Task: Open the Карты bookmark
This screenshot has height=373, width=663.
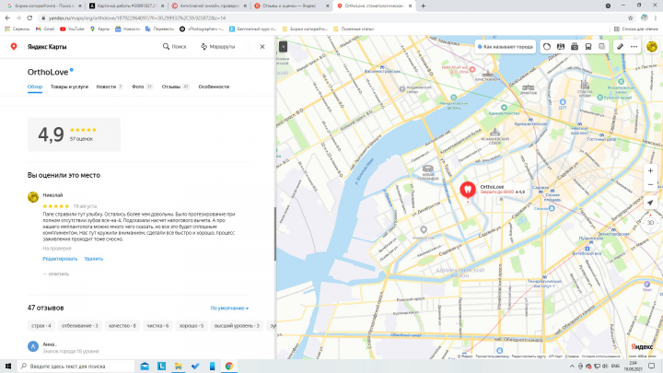Action: click(x=99, y=29)
